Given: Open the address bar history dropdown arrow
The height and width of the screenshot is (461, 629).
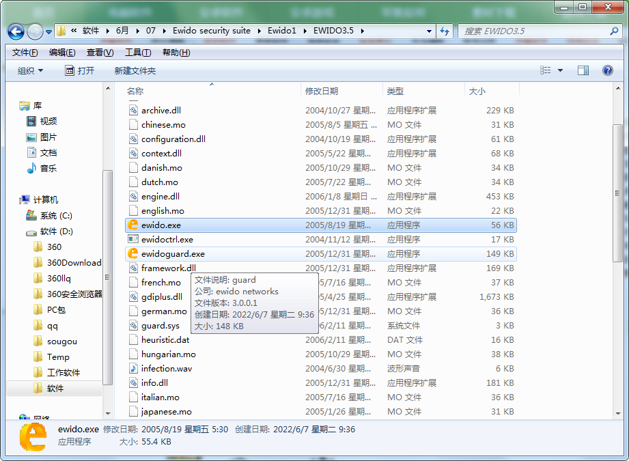Looking at the screenshot, I should pos(429,31).
